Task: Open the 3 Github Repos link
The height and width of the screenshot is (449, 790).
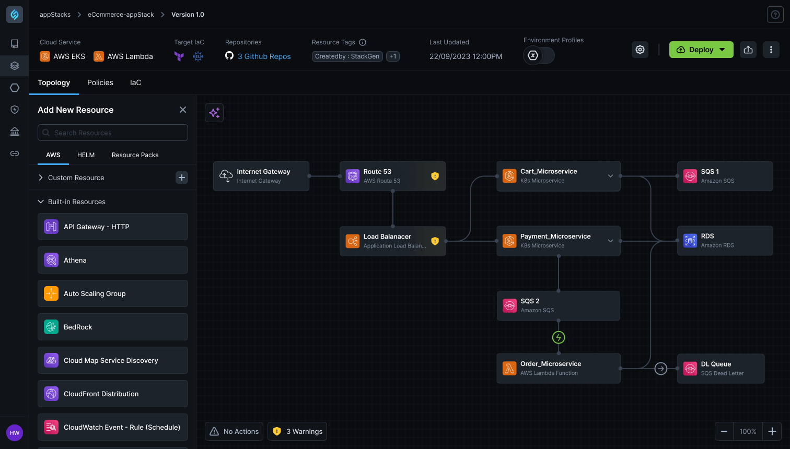Action: click(x=264, y=56)
